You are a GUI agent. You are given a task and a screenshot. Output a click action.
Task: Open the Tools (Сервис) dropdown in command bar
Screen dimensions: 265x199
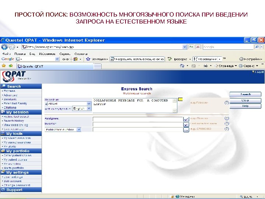[x=257, y=66]
